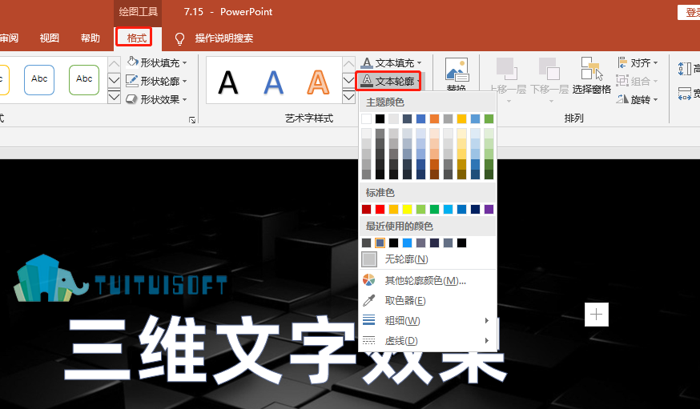Click the lightbulb tell-me icon
This screenshot has height=409, width=700.
point(179,38)
